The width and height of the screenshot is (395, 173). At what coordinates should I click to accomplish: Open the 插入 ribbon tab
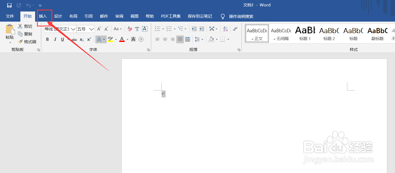click(x=43, y=16)
